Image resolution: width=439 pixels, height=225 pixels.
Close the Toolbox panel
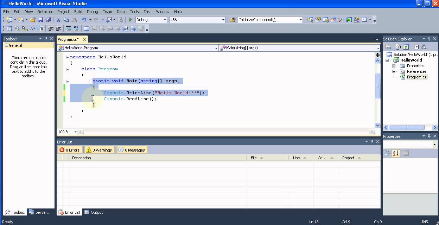[51, 39]
